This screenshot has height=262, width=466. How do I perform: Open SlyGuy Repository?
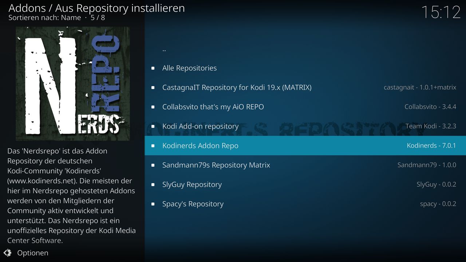[305, 184]
